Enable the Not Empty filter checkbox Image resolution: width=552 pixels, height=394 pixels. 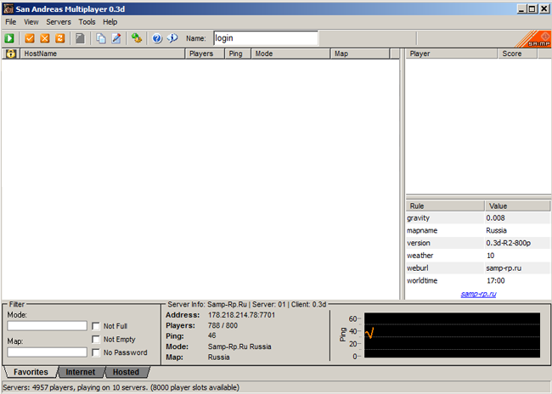coord(96,340)
